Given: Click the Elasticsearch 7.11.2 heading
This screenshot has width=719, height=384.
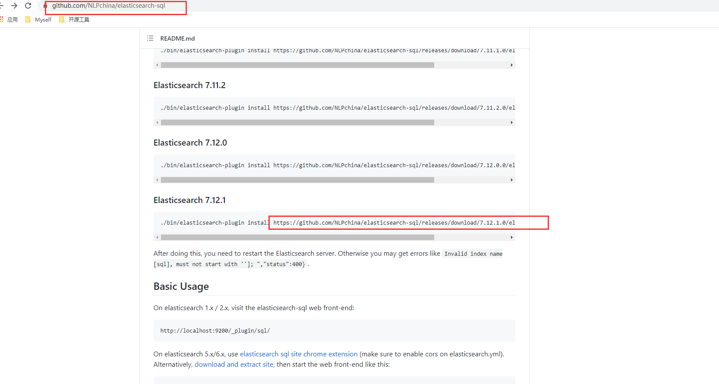Looking at the screenshot, I should [x=189, y=85].
